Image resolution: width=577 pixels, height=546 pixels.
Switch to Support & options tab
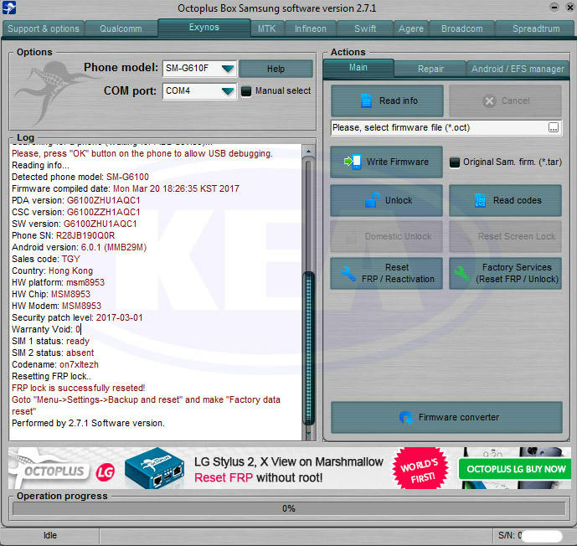click(x=44, y=28)
